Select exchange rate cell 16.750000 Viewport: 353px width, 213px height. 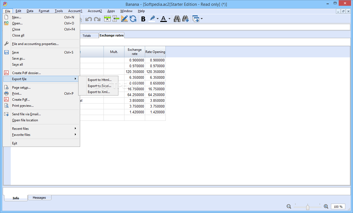click(135, 89)
